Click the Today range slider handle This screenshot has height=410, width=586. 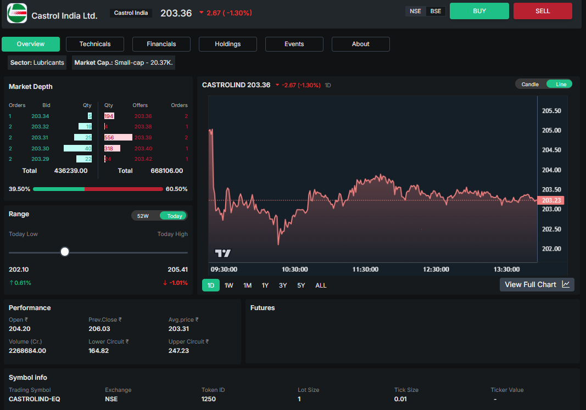[x=64, y=251]
